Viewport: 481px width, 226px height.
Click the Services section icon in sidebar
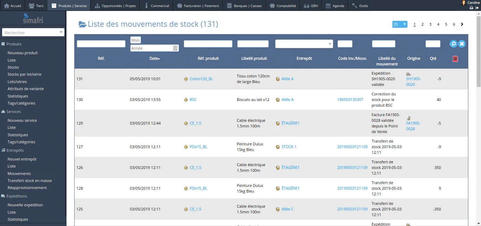coord(3,112)
